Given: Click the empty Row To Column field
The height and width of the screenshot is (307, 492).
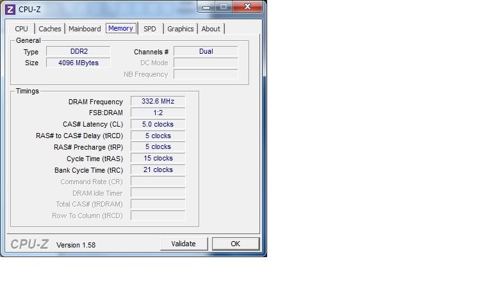Looking at the screenshot, I should tap(158, 216).
